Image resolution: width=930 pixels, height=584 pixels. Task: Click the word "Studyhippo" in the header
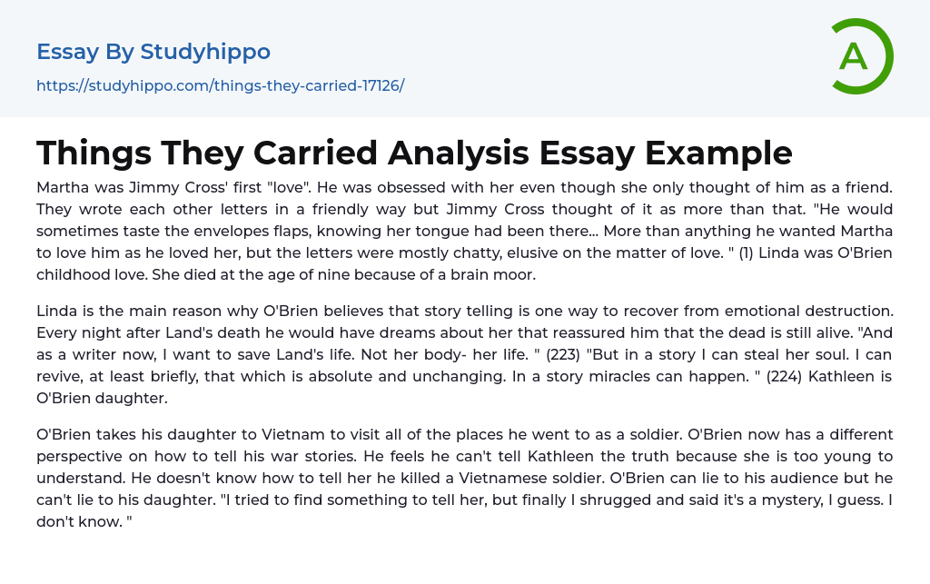(x=205, y=52)
